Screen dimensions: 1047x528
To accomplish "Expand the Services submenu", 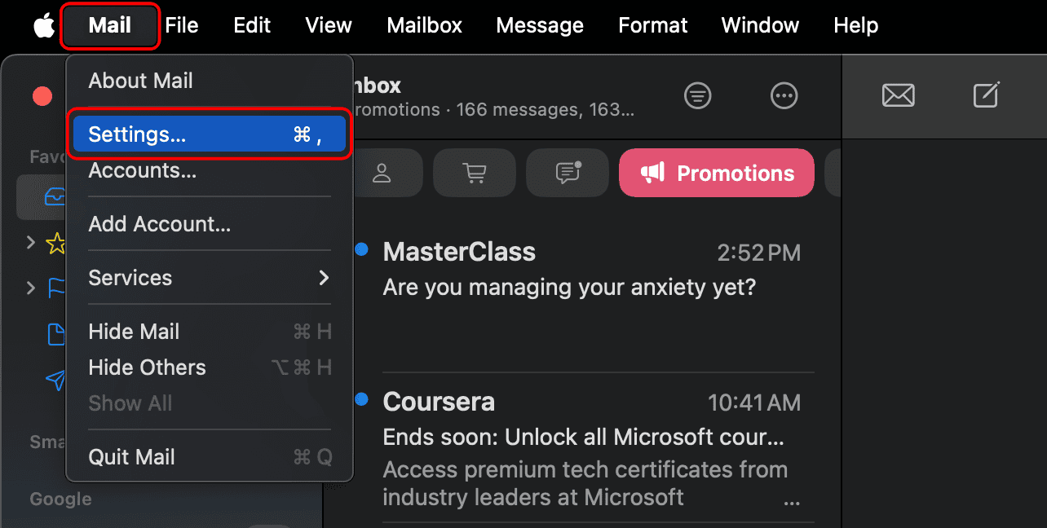I will [x=210, y=278].
